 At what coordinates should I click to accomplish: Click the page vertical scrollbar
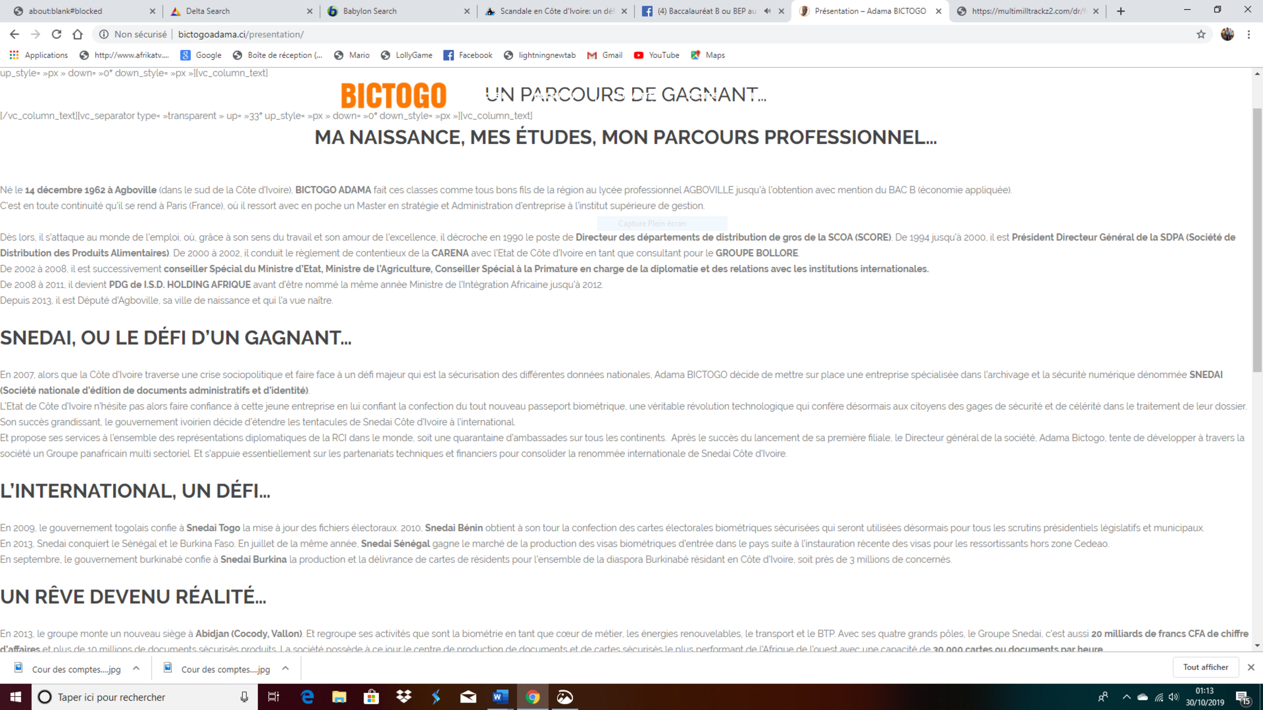[x=1257, y=240]
